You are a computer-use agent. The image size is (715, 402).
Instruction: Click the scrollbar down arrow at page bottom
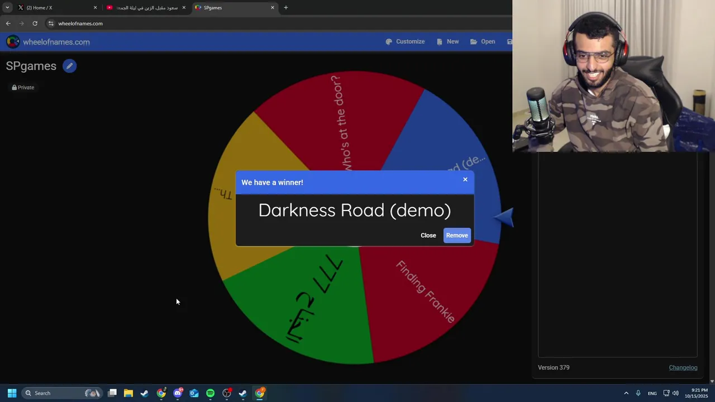tap(712, 381)
